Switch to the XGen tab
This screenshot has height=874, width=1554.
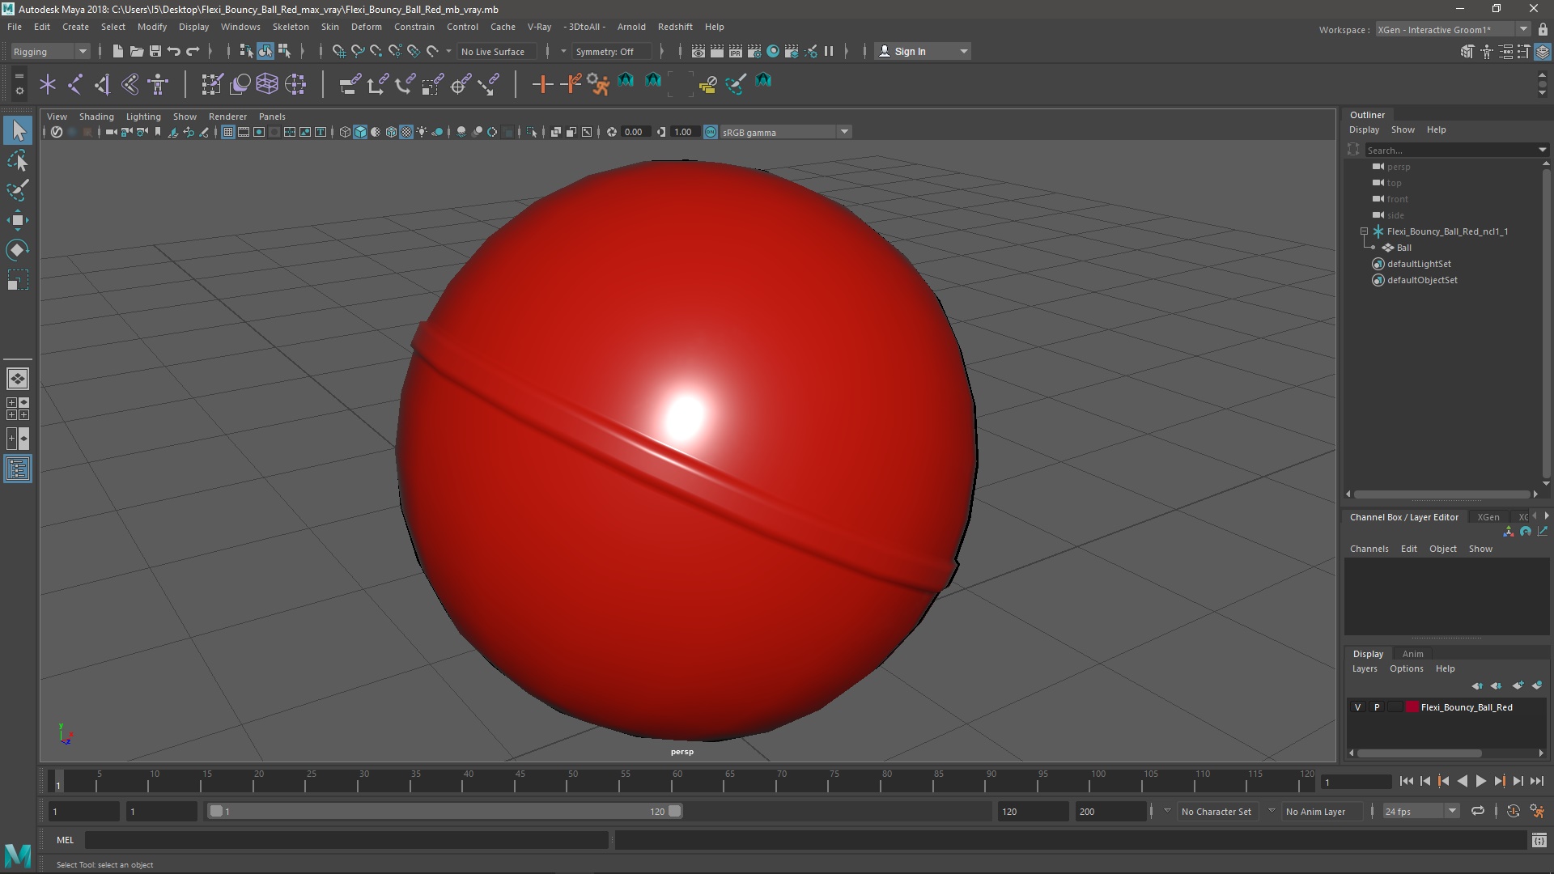(x=1488, y=517)
